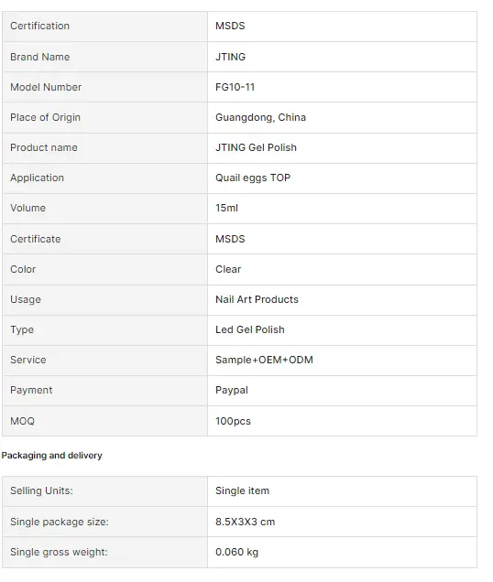493x582 pixels.
Task: Click the FG10-11 model number
Action: pos(235,87)
